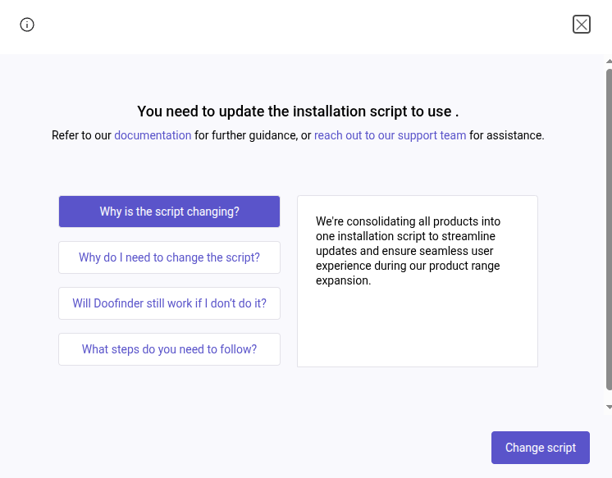This screenshot has width=612, height=478.
Task: Click the info circle icon
Action: pyautogui.click(x=27, y=25)
